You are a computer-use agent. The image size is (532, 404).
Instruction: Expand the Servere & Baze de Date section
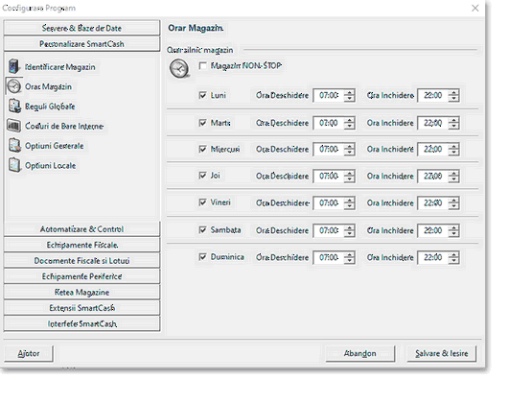point(81,28)
